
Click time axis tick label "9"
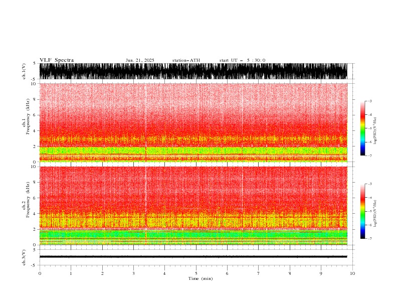[x=321, y=273]
